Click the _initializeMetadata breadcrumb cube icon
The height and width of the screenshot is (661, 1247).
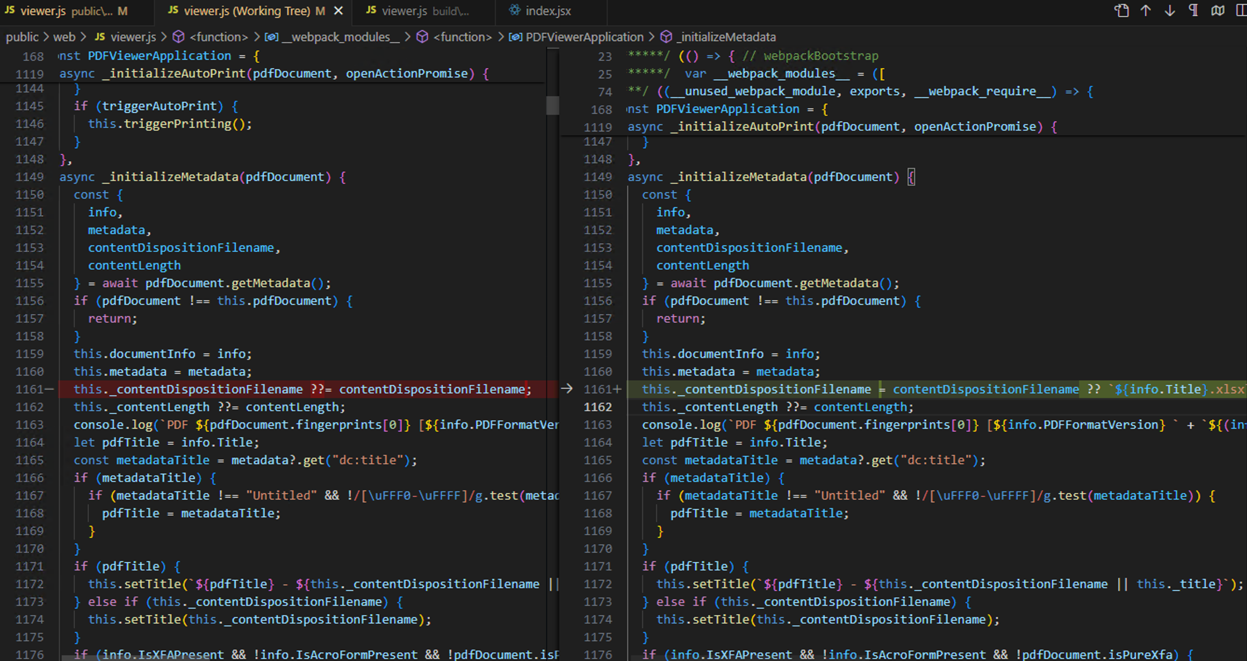click(666, 37)
